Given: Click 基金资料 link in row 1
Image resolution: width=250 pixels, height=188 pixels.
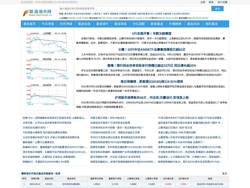Looking at the screenshot, I should 201,184.
